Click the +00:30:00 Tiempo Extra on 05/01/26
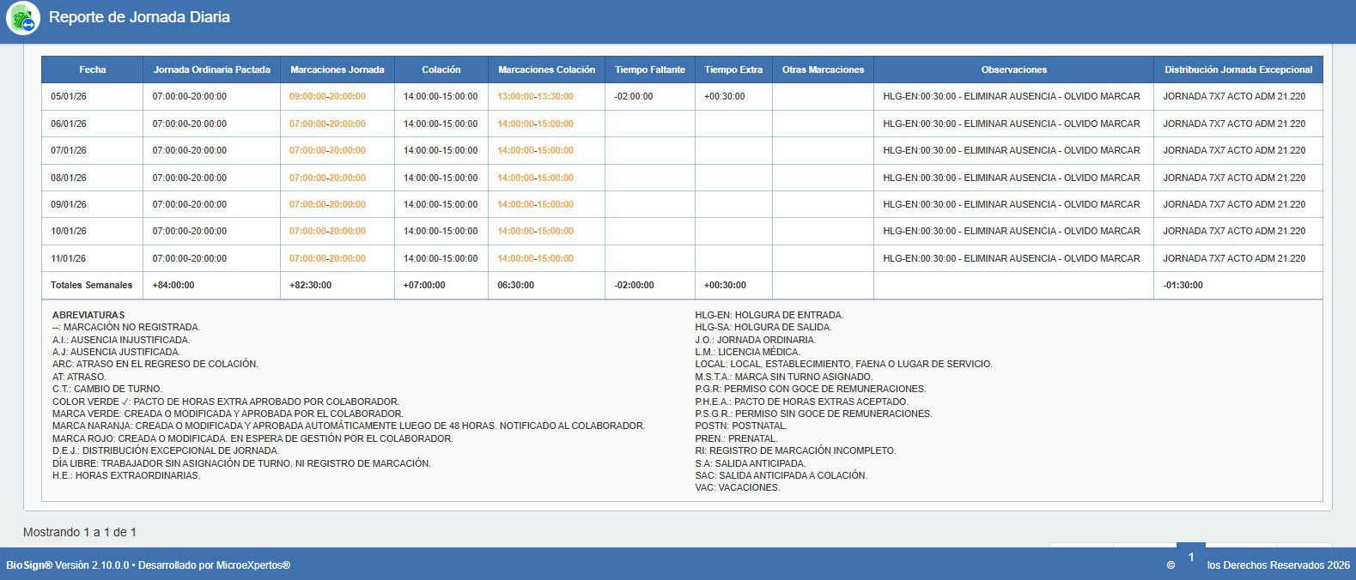Screen dimensions: 1356x580 point(725,96)
